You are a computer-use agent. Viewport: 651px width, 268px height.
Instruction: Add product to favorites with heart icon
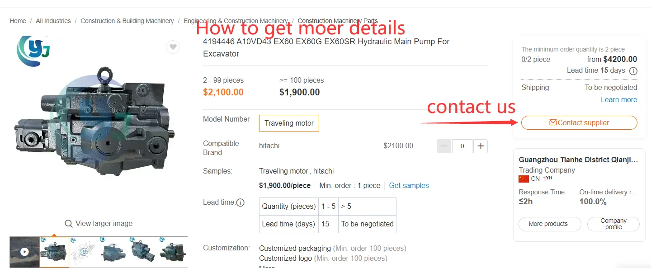(x=173, y=47)
